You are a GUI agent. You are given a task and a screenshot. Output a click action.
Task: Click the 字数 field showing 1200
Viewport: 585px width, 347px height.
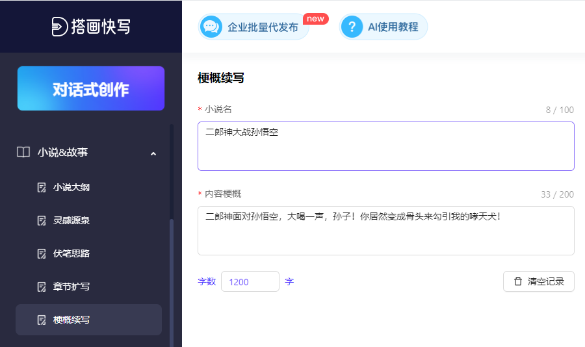coord(250,281)
